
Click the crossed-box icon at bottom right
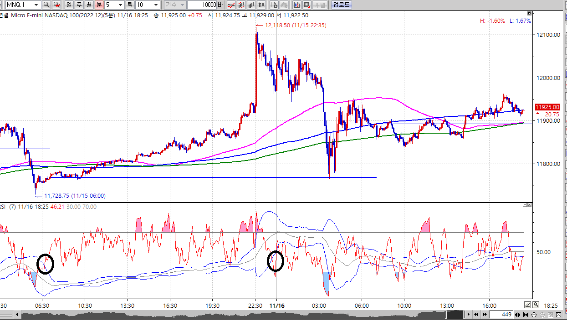click(558, 315)
